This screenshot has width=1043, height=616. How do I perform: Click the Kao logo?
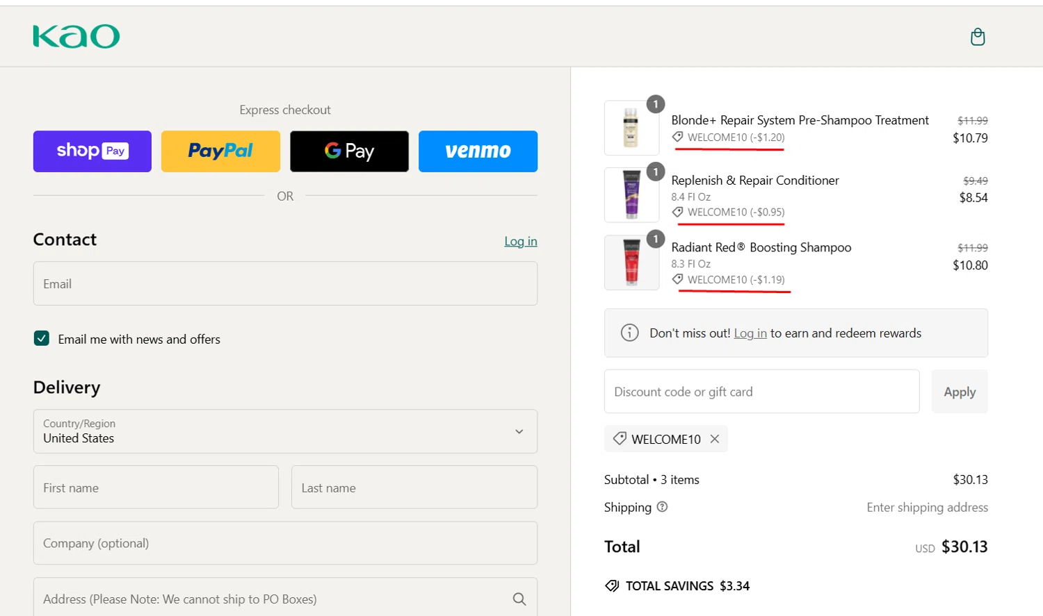pos(76,37)
